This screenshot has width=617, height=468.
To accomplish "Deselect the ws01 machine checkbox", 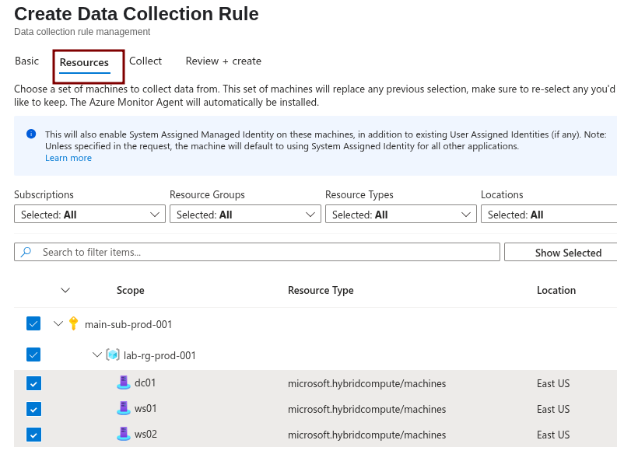I will pyautogui.click(x=33, y=409).
